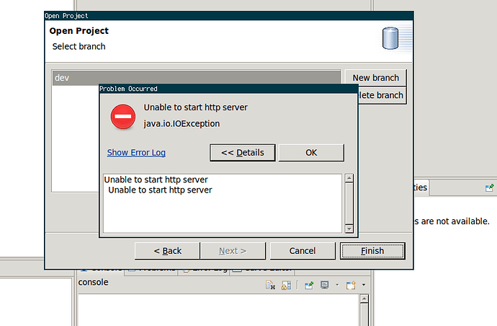The image size is (497, 326).
Task: Click the red error icon in the dialog
Action: [123, 116]
